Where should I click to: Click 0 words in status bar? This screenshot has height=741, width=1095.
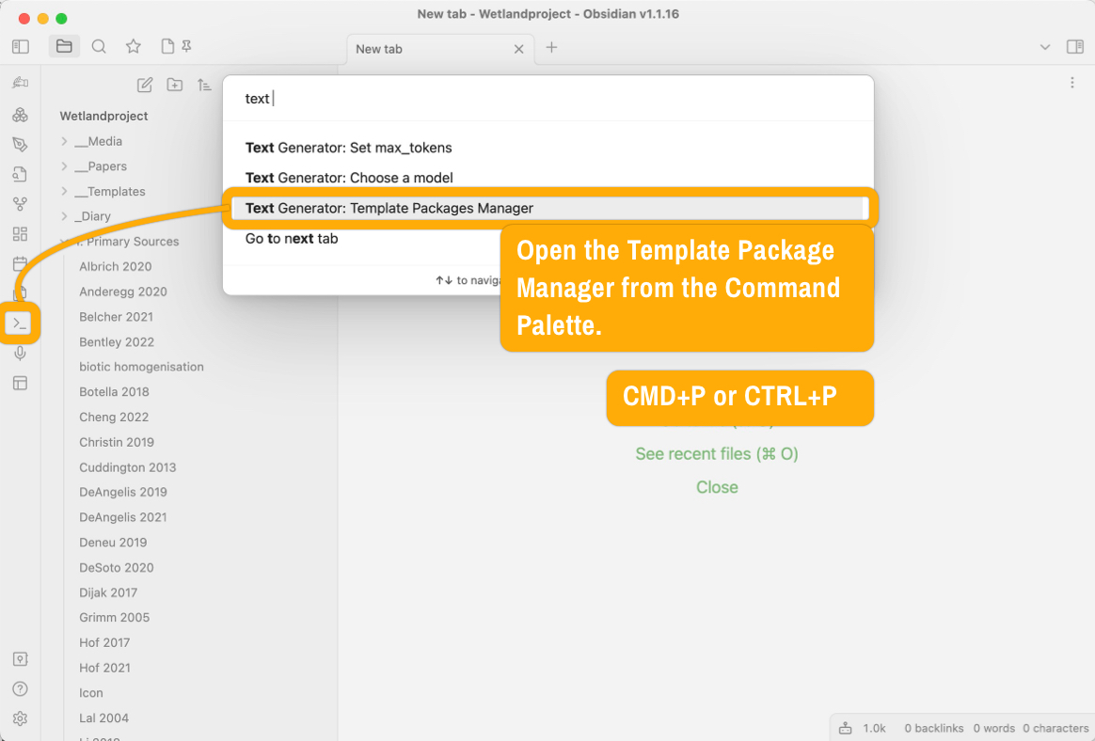click(x=993, y=728)
